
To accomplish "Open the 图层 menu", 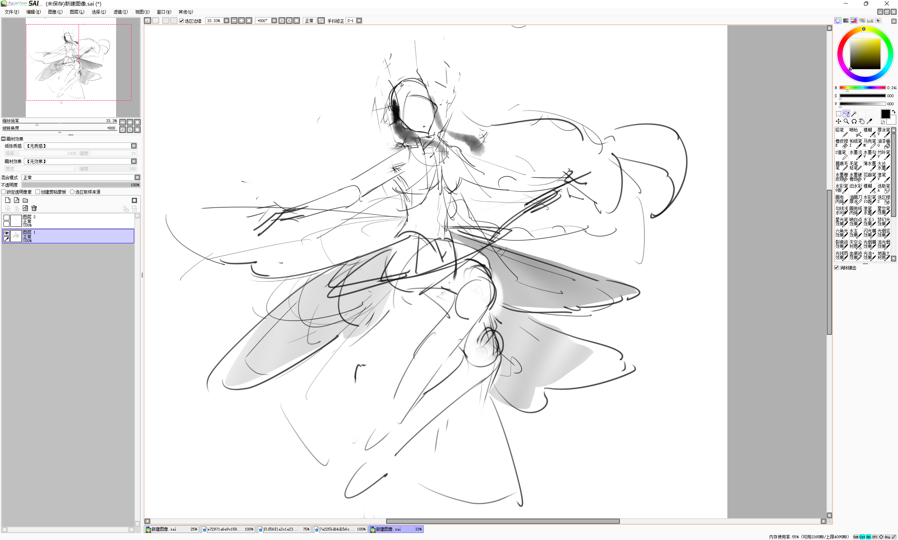I will [x=77, y=12].
